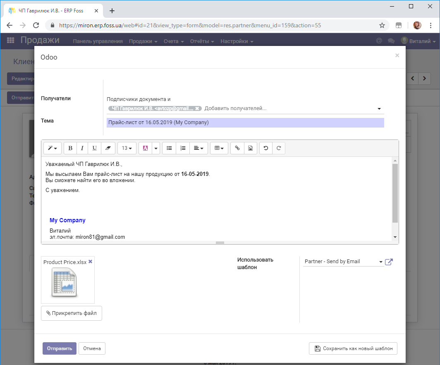Open the Product Price.xlsx attachment thumbnail

click(64, 283)
